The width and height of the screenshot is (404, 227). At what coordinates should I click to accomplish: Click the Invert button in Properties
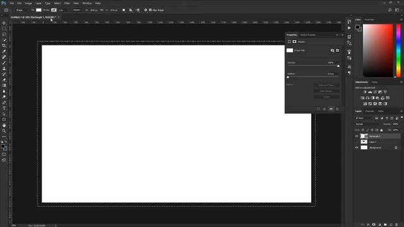pos(326,97)
